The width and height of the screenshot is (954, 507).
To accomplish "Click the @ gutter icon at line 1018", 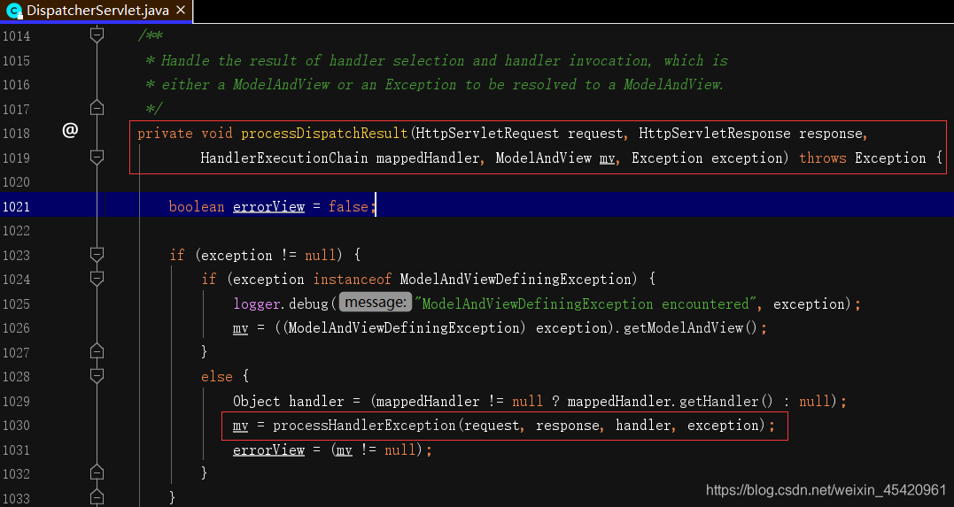I will click(x=70, y=130).
